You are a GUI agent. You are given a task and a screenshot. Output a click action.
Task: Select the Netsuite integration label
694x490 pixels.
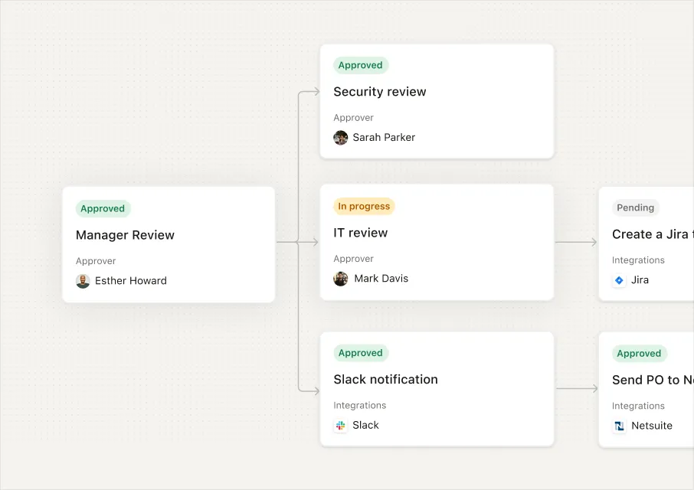(652, 426)
